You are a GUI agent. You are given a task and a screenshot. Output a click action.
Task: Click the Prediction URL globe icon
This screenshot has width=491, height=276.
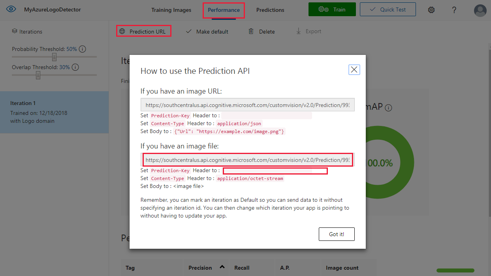click(x=122, y=31)
